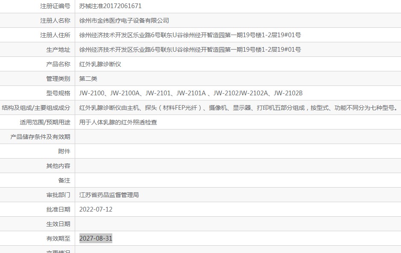Screen dimensions: 401x253
Task: Select the intended use text 用于人体乳腺的红外照透检查
Action: [x=118, y=122]
